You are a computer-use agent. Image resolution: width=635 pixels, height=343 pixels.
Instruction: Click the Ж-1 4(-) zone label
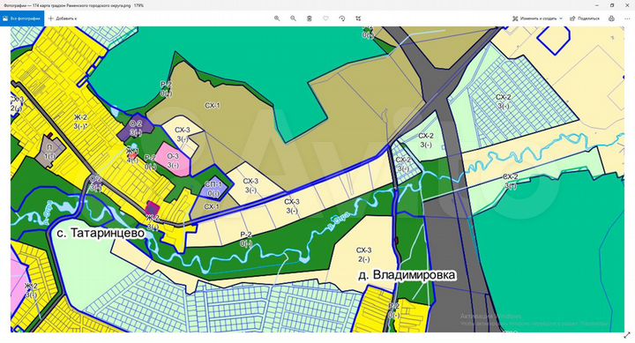coord(132,155)
